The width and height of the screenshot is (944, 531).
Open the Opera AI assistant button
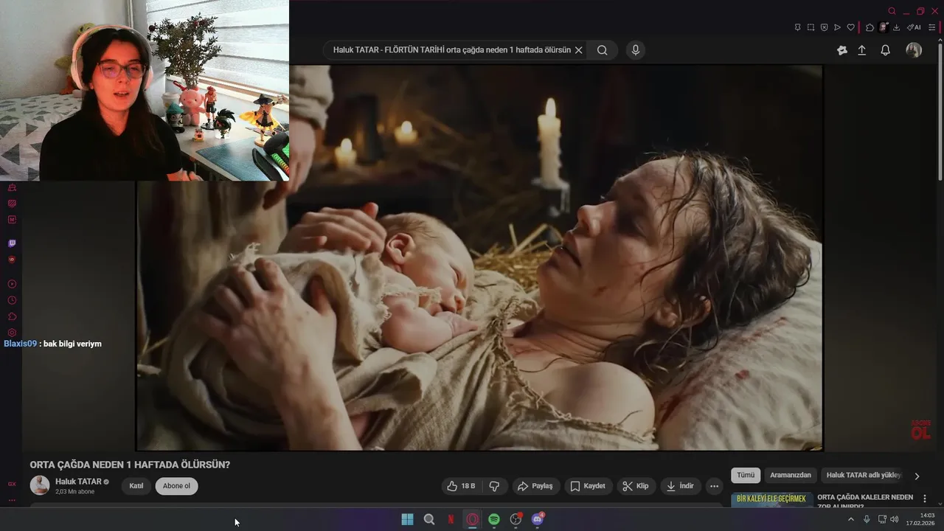click(914, 27)
